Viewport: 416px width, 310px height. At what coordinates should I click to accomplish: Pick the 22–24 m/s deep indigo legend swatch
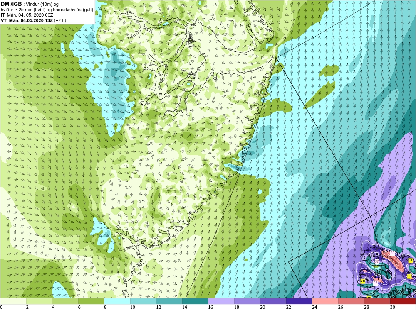pyautogui.click(x=299, y=301)
